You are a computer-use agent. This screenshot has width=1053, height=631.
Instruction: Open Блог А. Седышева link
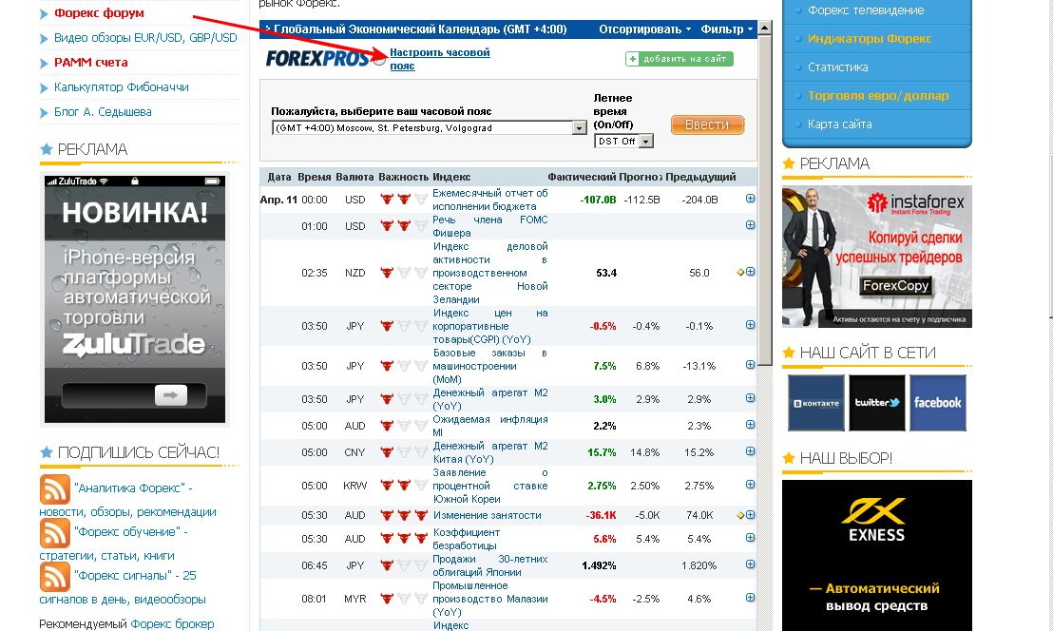(x=103, y=112)
